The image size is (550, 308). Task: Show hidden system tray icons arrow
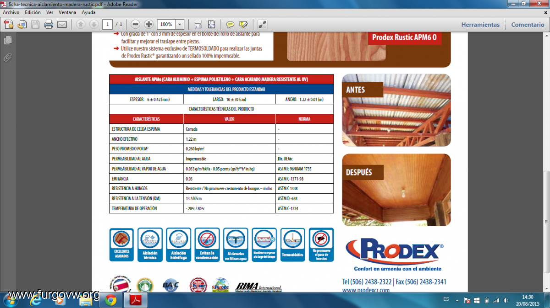coord(457,300)
